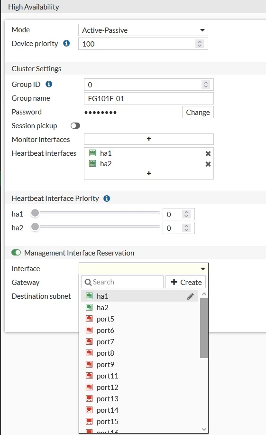
Task: Click the Search field in the interface dropdown
Action: 122,282
